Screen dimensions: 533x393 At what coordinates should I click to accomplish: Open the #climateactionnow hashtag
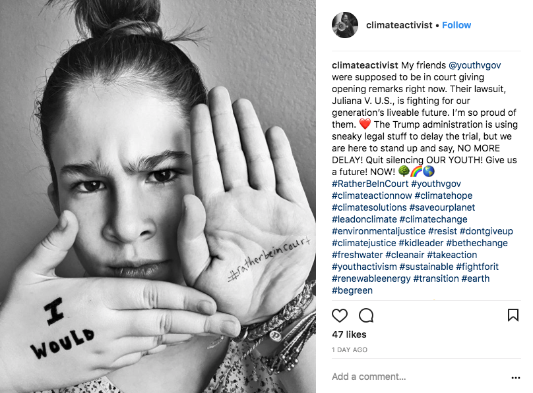pos(371,196)
